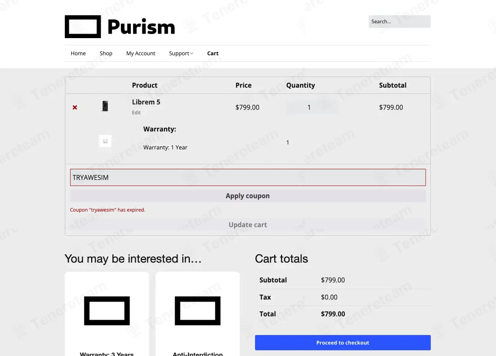Click the Update cart button
This screenshot has width=496, height=356.
coord(248,225)
